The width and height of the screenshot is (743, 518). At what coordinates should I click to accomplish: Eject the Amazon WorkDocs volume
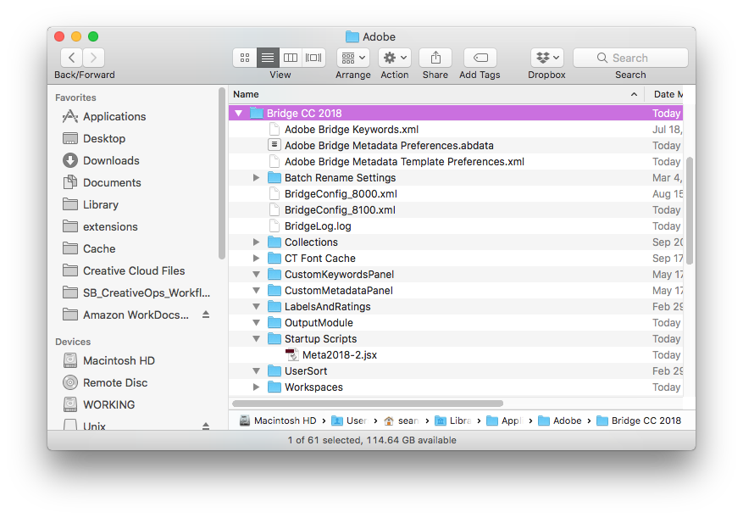point(206,315)
